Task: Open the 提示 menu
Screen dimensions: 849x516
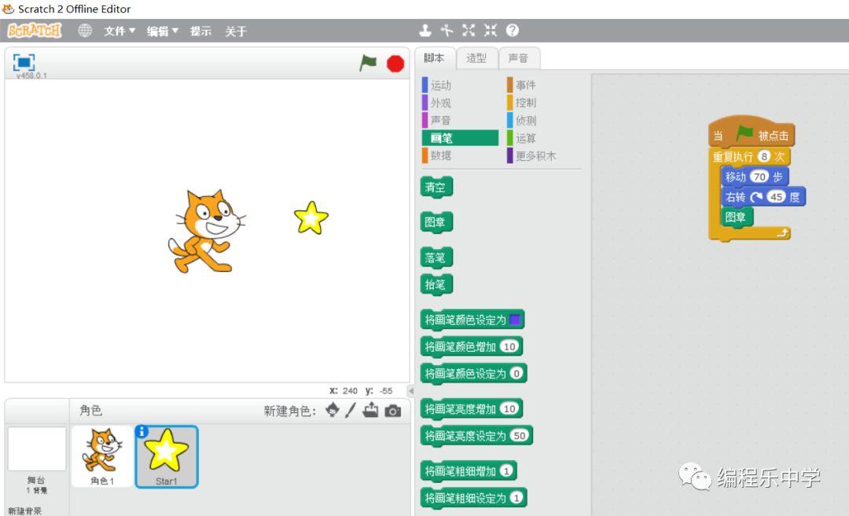Action: click(200, 31)
